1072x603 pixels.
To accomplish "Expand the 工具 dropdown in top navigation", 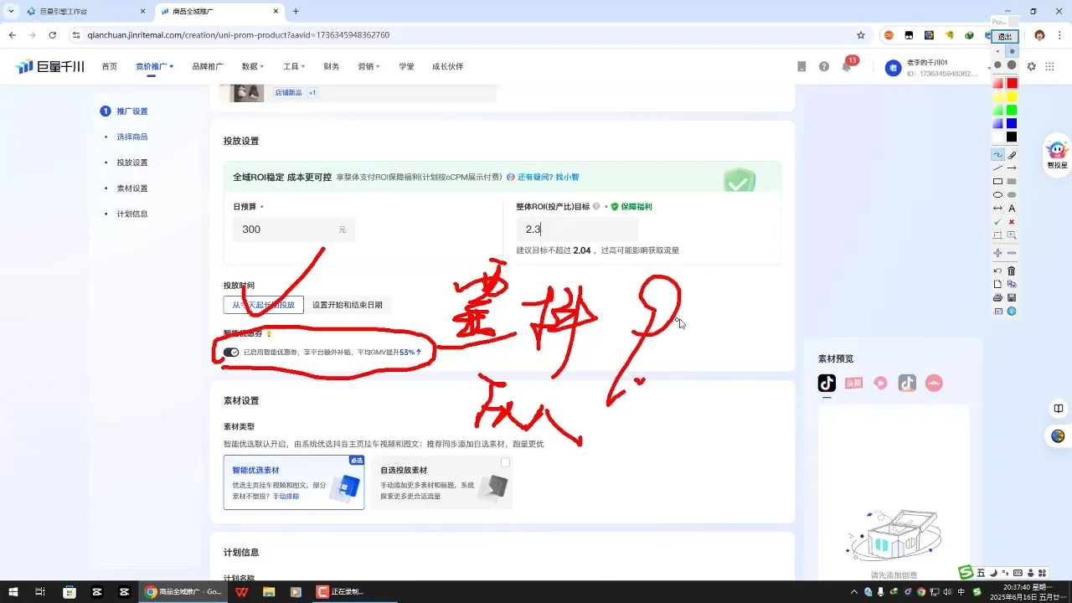I will pos(293,66).
